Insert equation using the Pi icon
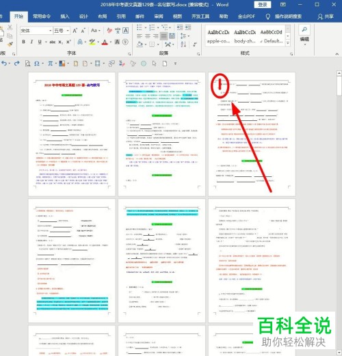This screenshot has width=342, height=356. coord(50,64)
